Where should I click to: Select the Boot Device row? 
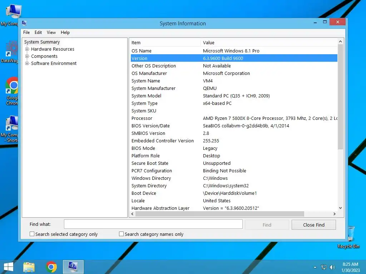pos(234,193)
